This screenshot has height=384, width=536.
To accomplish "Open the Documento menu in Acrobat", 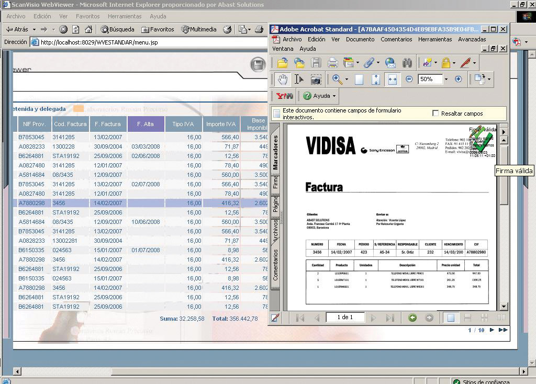I will pos(360,39).
